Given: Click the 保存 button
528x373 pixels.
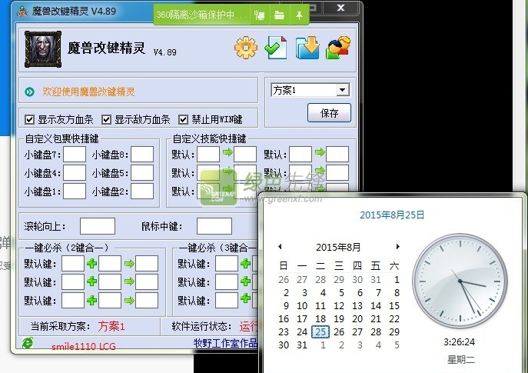Looking at the screenshot, I should tap(329, 113).
